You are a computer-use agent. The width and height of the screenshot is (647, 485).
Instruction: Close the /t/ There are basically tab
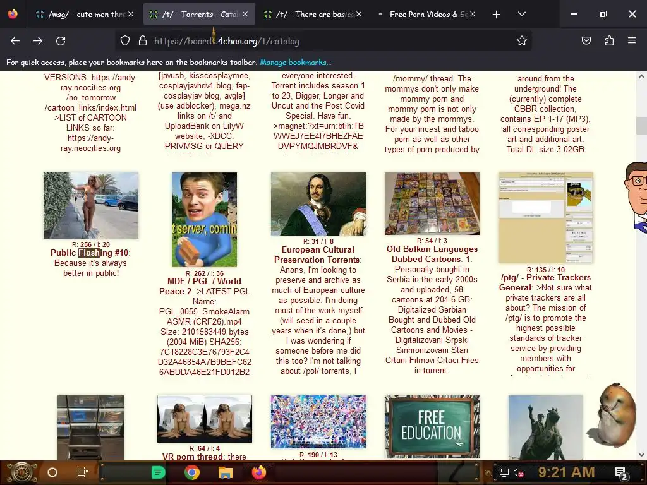(x=359, y=14)
